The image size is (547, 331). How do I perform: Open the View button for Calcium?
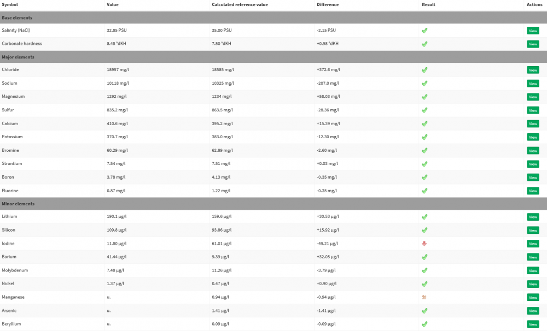tap(532, 124)
